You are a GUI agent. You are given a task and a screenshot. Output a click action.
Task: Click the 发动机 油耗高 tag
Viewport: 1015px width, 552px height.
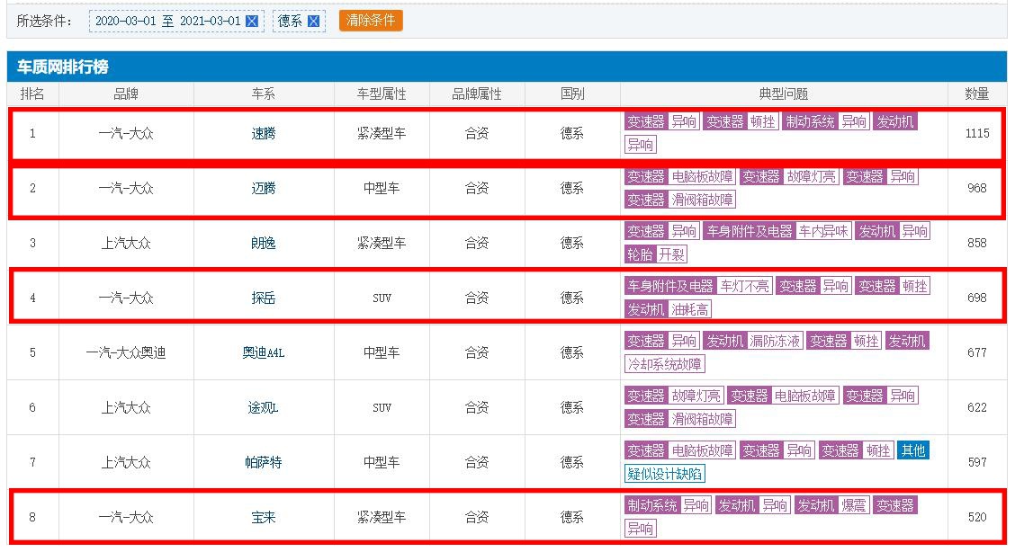(668, 309)
